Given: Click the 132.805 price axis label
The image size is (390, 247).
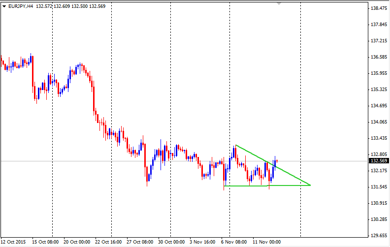Looking at the screenshot, I should click(379, 154).
